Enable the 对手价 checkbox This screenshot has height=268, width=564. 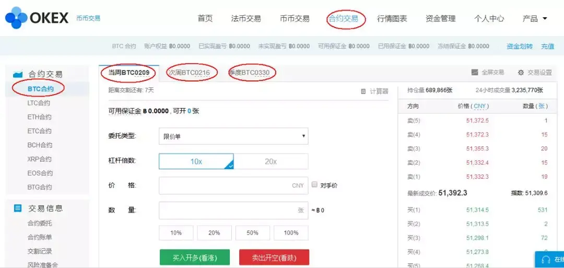314,184
